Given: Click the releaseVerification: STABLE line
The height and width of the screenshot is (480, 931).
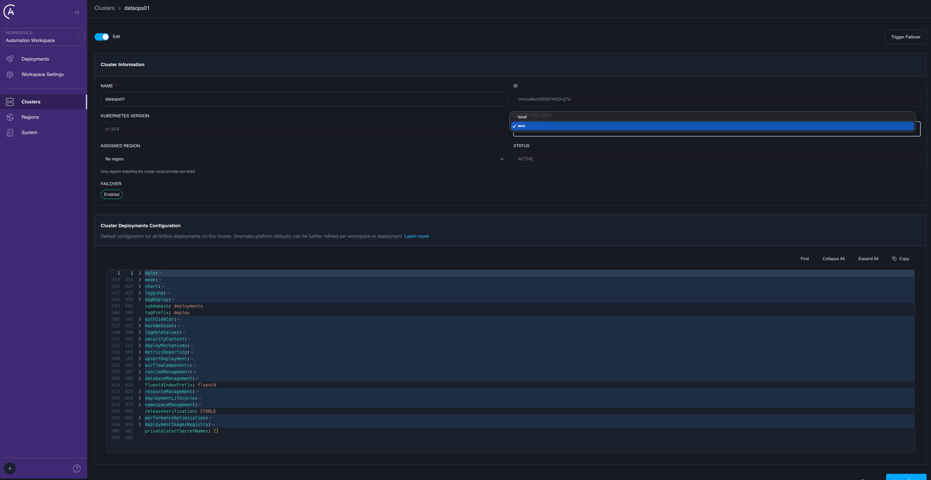Looking at the screenshot, I should (180, 411).
